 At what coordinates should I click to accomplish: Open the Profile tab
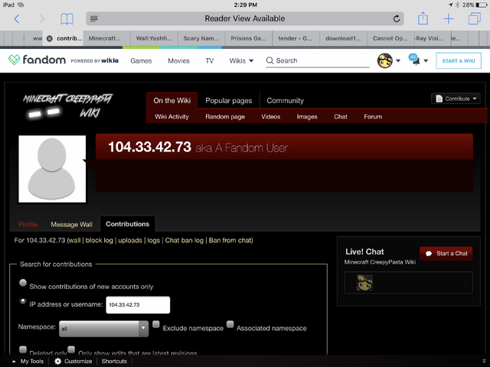coord(28,224)
